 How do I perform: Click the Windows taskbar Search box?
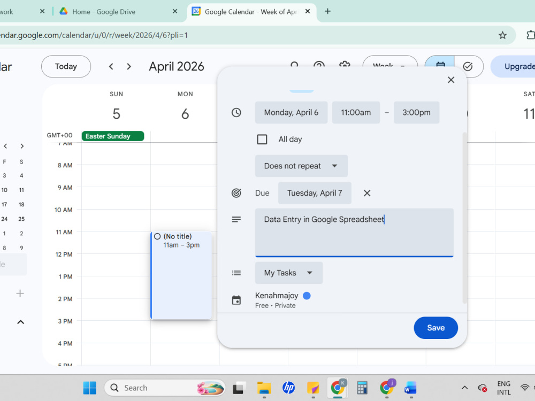coord(165,388)
